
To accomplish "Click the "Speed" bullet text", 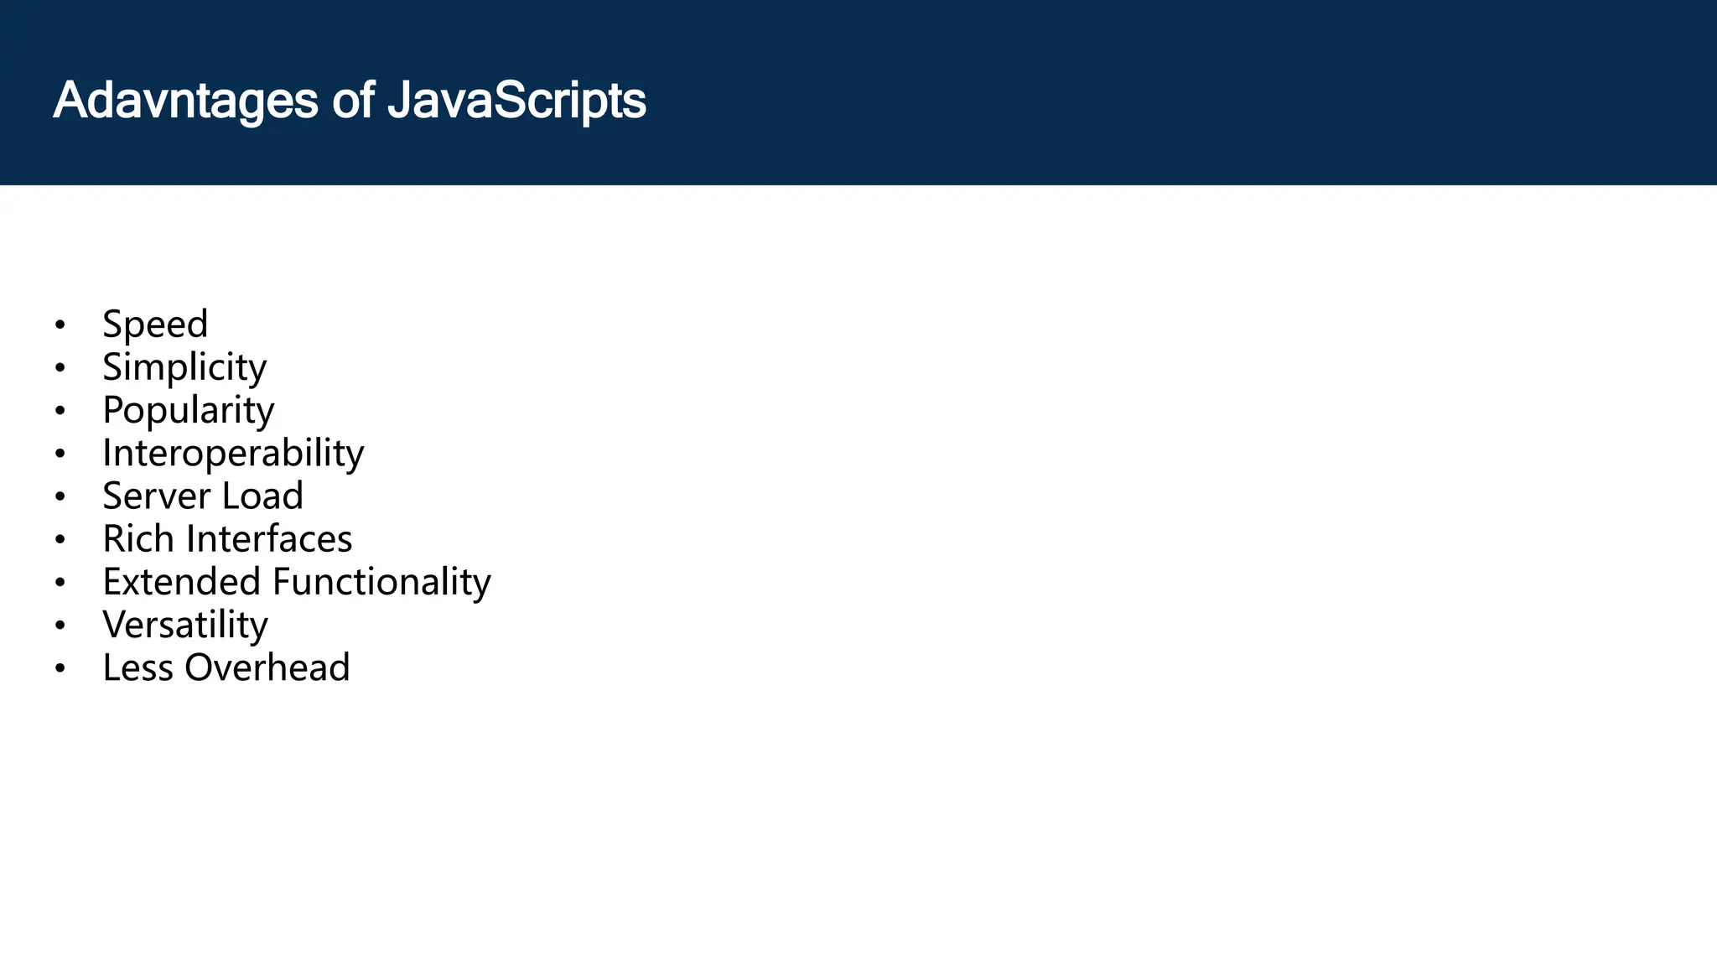I will (x=155, y=325).
